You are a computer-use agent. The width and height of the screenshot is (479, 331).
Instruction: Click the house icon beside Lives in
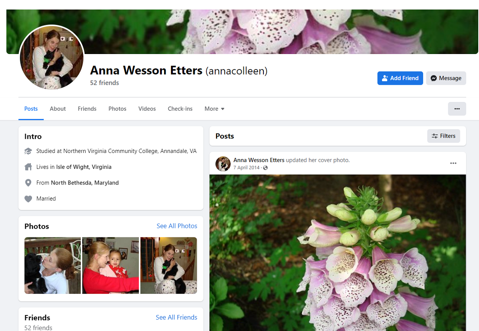click(28, 167)
